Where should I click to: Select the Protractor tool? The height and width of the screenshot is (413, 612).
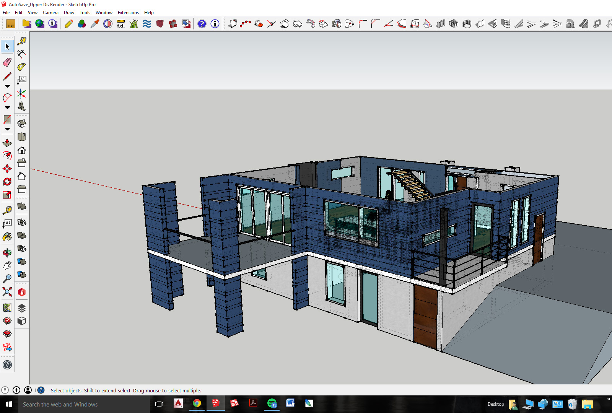(x=21, y=67)
